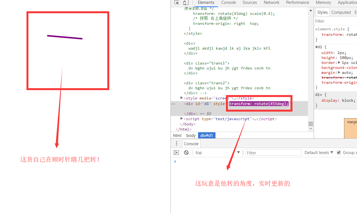The image size is (357, 213).
Task: Focus the console Filter input
Action: pos(273,153)
